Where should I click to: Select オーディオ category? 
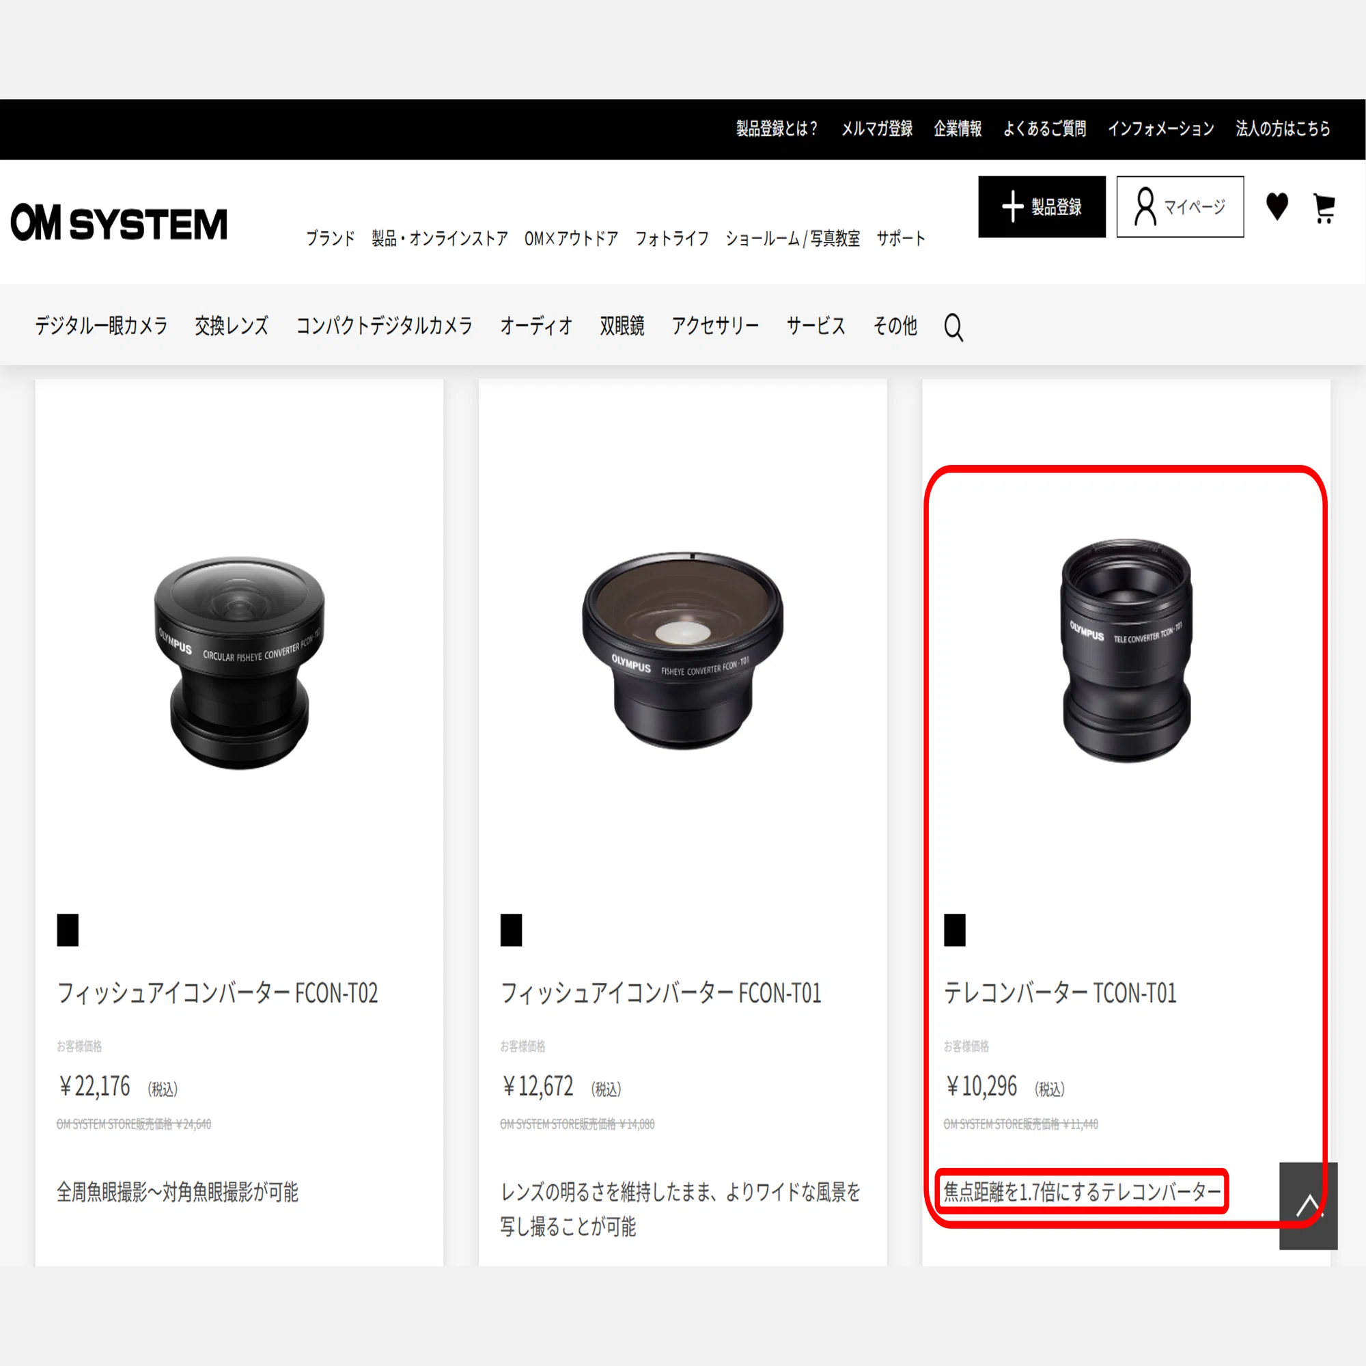[536, 326]
